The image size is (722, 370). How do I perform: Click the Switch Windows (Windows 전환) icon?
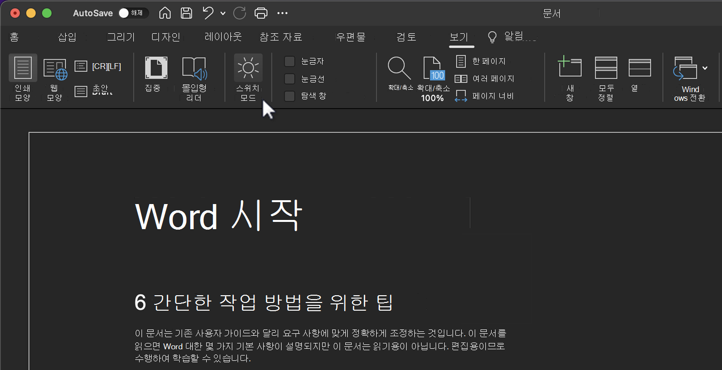(685, 68)
